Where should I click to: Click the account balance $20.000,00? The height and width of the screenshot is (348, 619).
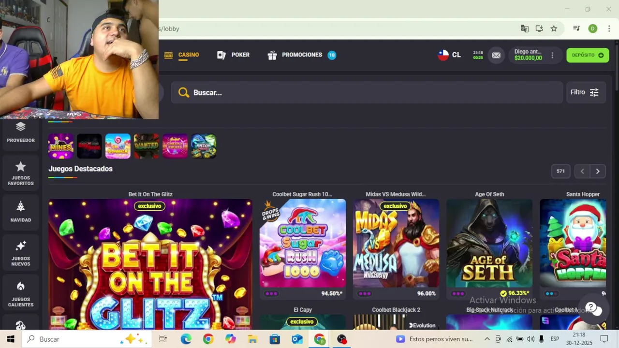point(528,58)
